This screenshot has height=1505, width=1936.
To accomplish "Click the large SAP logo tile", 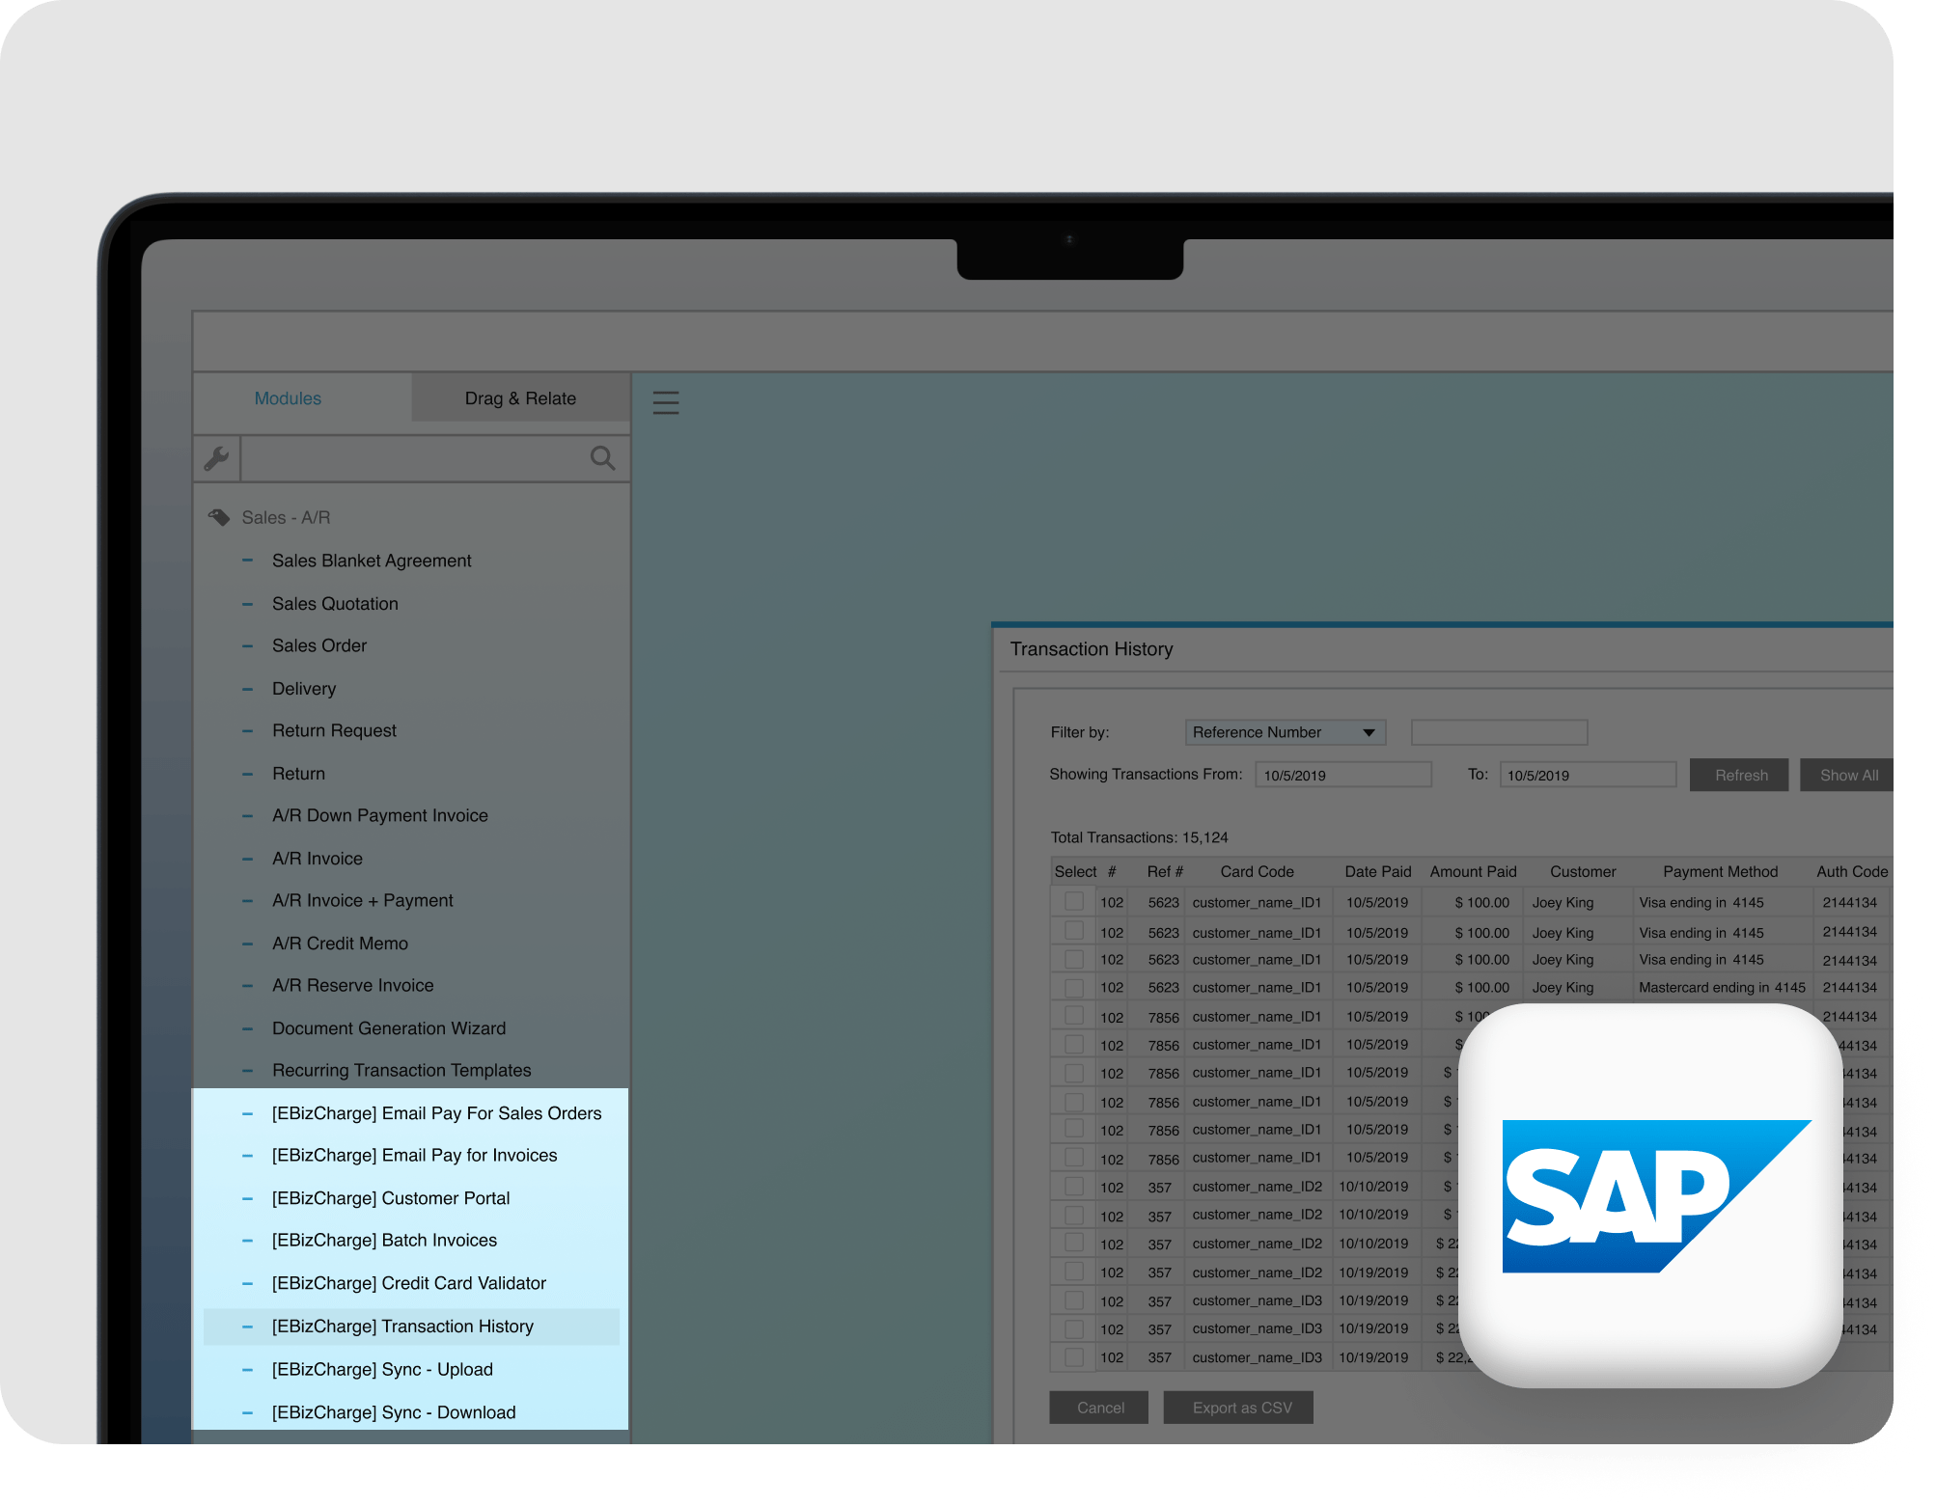I will 1650,1196.
